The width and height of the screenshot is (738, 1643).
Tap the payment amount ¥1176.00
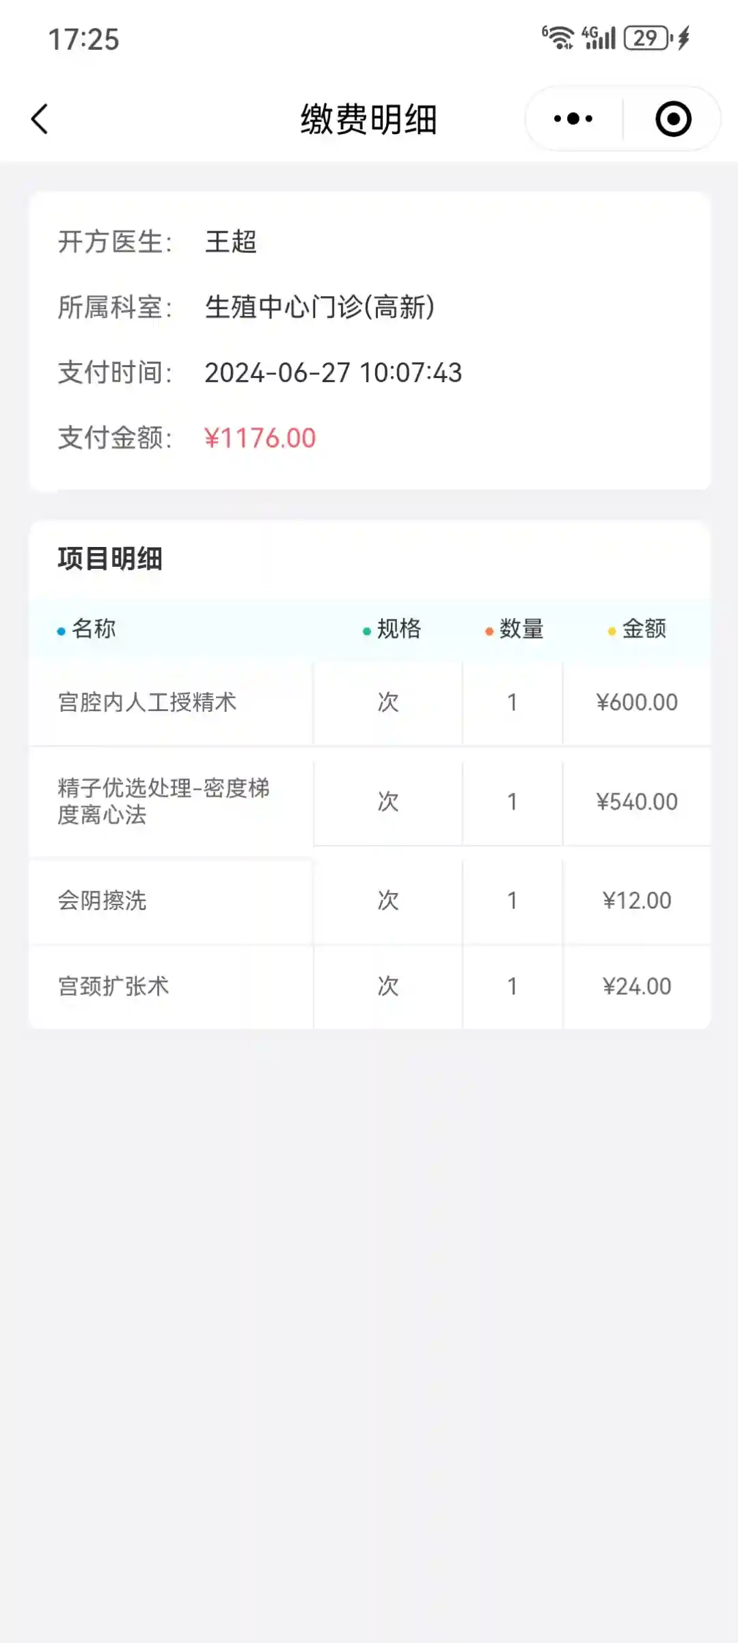[260, 438]
